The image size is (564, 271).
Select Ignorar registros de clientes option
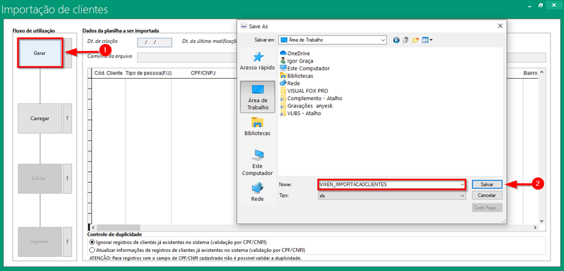tap(92, 243)
